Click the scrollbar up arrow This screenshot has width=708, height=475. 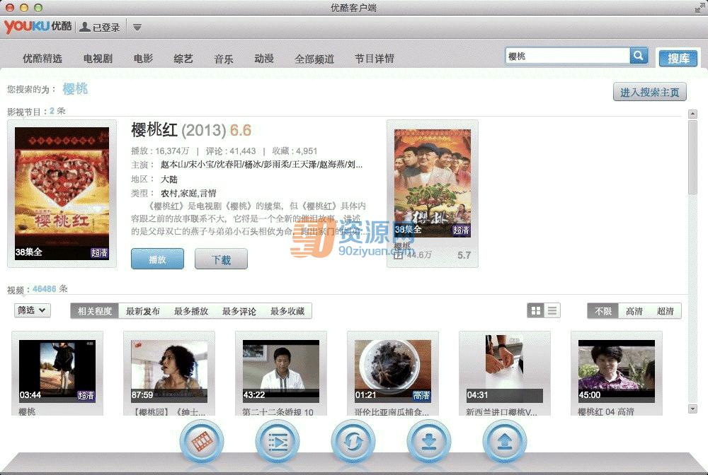pos(692,114)
